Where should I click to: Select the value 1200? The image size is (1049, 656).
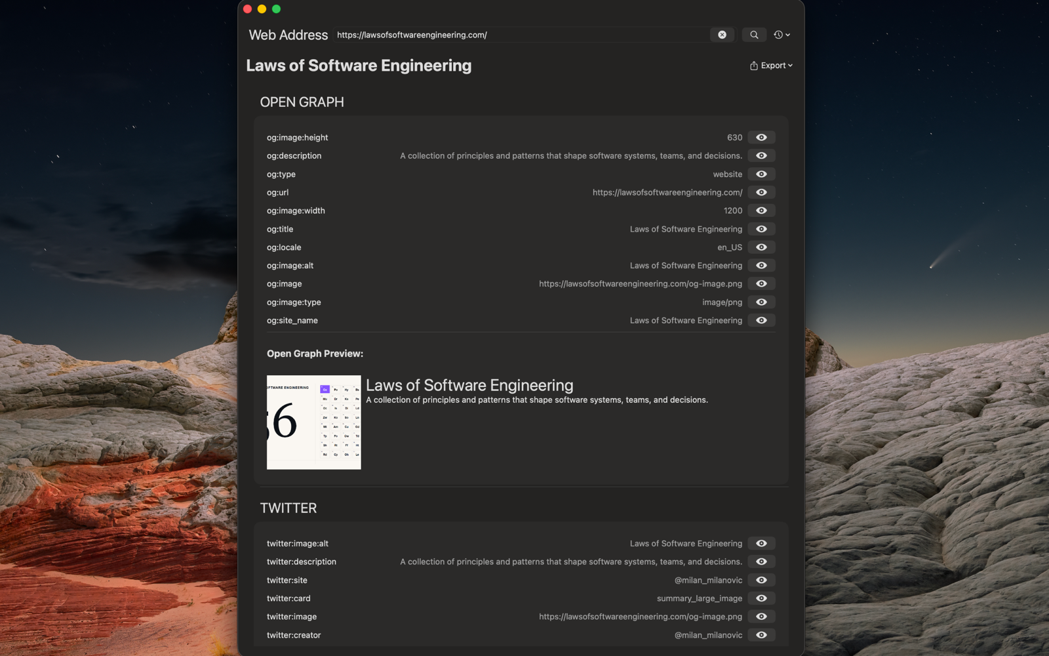[733, 211]
